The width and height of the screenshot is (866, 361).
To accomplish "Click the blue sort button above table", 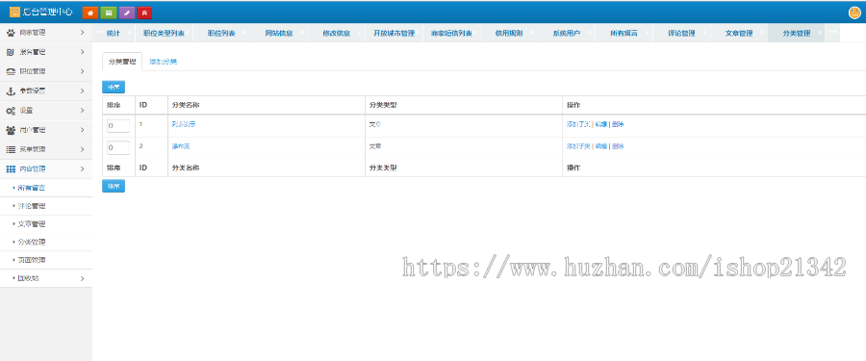I will [114, 87].
